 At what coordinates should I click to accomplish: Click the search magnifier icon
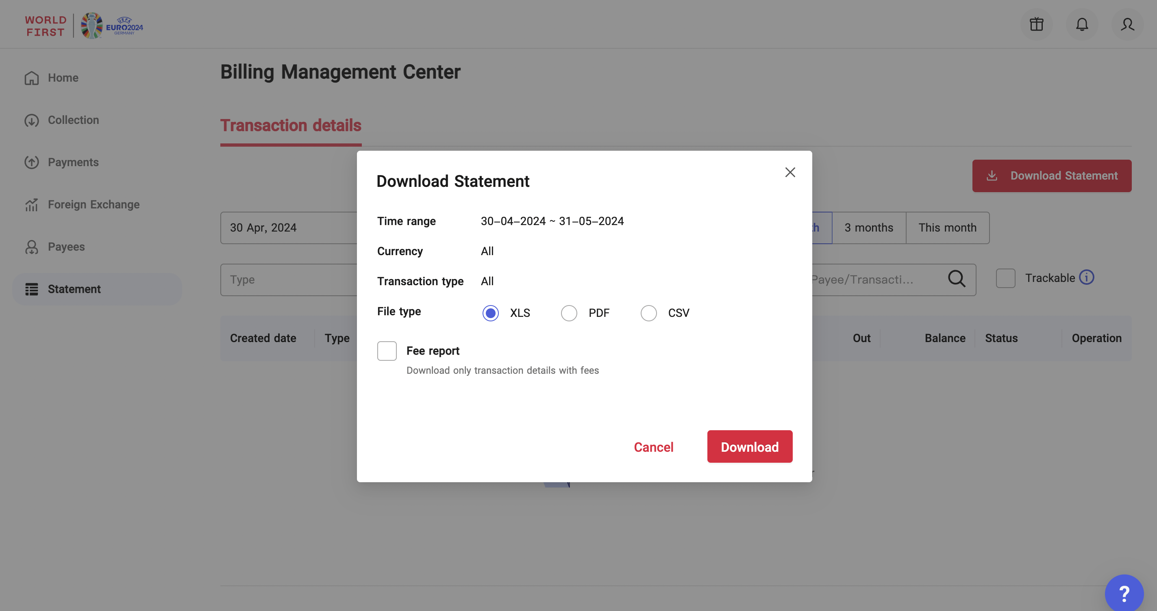(x=956, y=279)
